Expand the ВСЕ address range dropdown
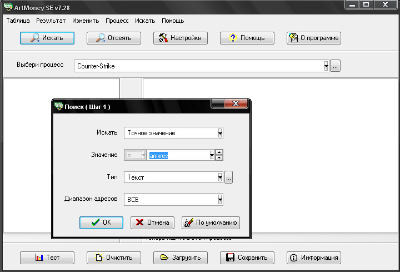Screen dimensions: 400x272 coord(220,199)
